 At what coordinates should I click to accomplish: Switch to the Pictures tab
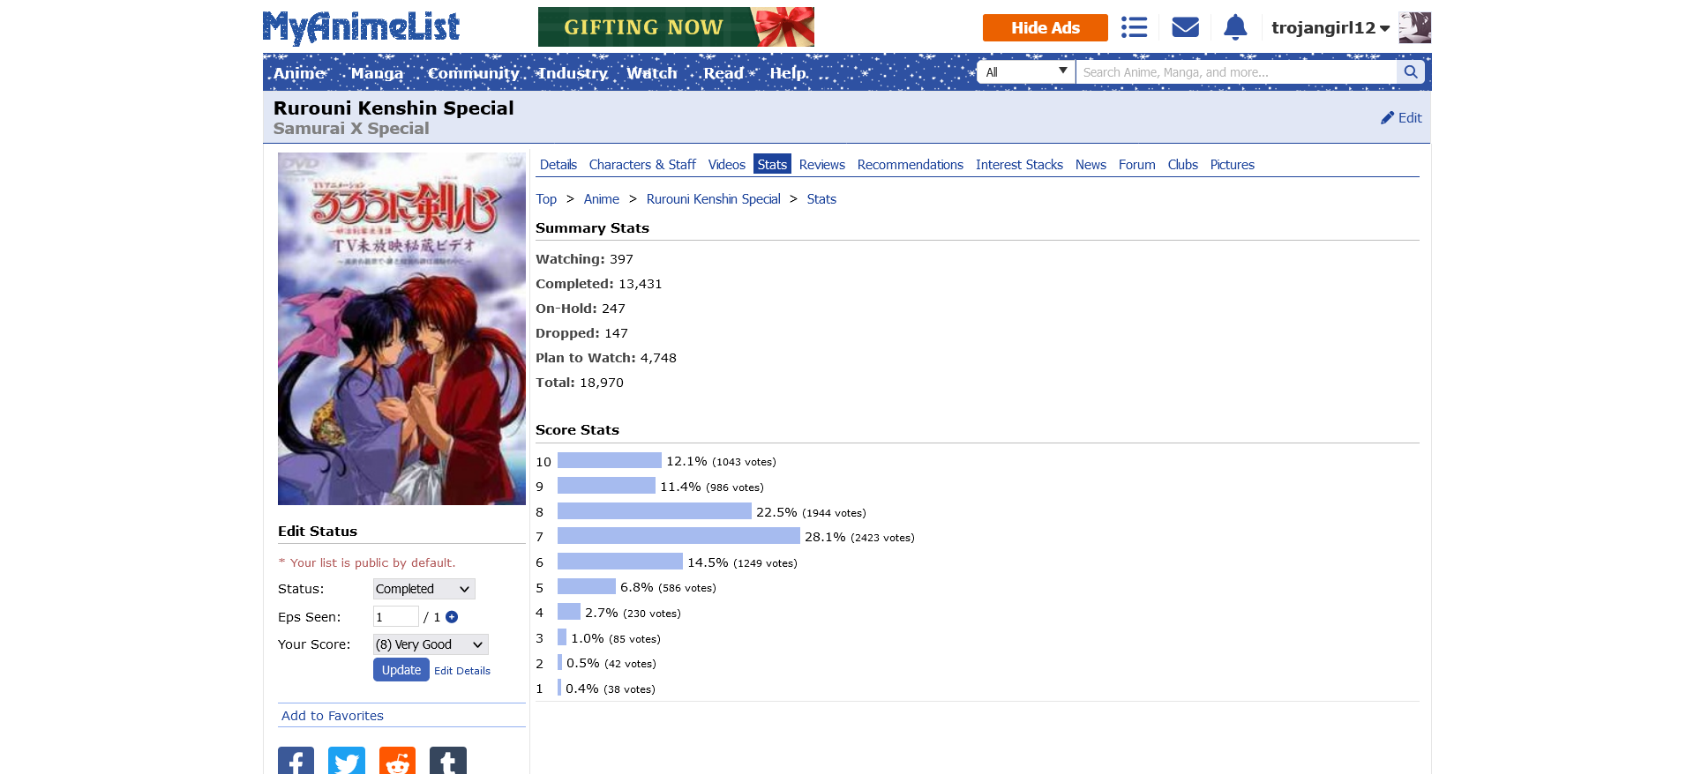coord(1233,165)
